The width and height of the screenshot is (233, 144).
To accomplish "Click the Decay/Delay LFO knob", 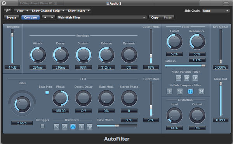I will (x=83, y=98).
